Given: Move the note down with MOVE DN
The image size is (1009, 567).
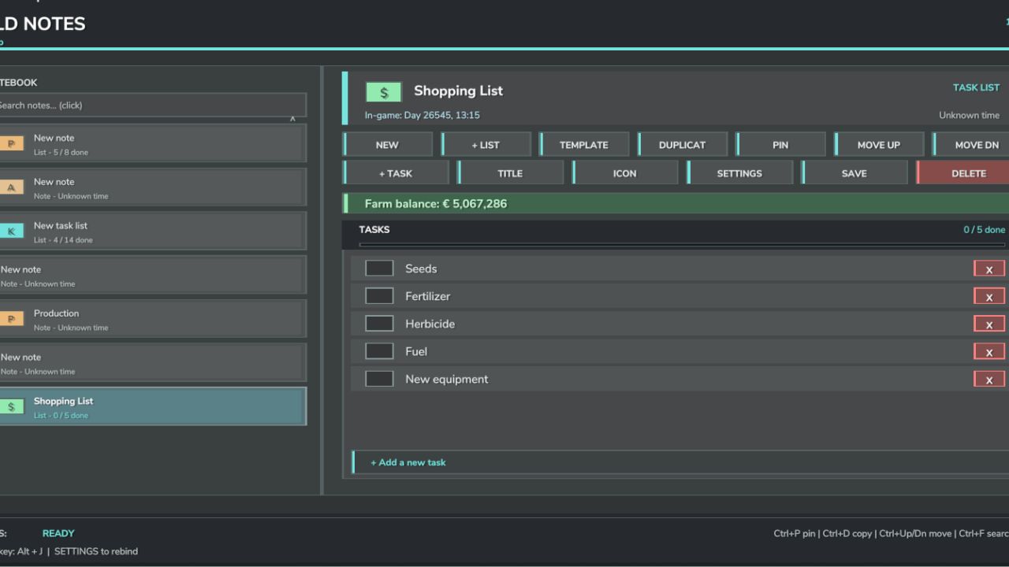Looking at the screenshot, I should (x=971, y=145).
